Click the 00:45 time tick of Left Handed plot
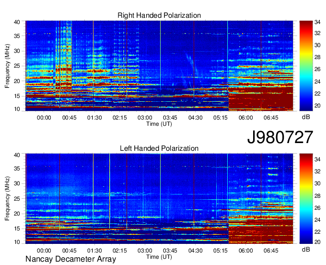The image size is (326, 265). (x=69, y=251)
